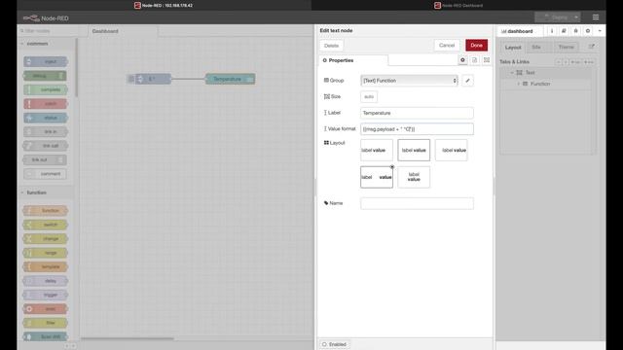The height and width of the screenshot is (350, 623).
Task: Click the Cancel button
Action: (x=447, y=46)
